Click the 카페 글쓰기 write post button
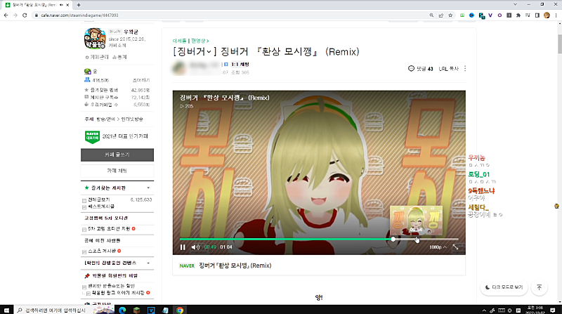562x314 pixels. pyautogui.click(x=117, y=155)
